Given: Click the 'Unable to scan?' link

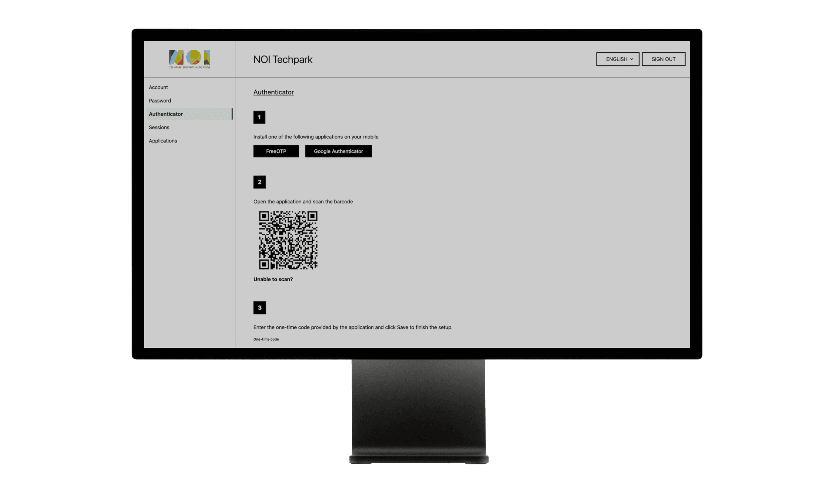Looking at the screenshot, I should click(x=273, y=279).
